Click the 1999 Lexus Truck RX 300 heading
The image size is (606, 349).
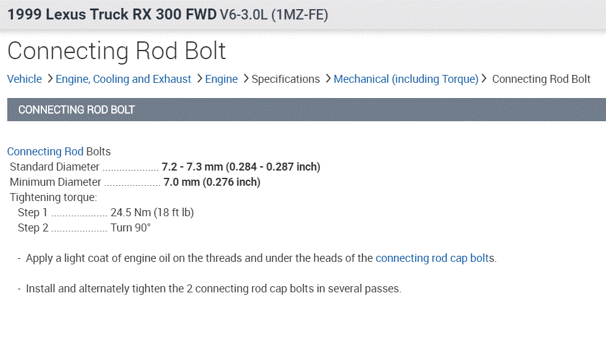click(x=112, y=14)
